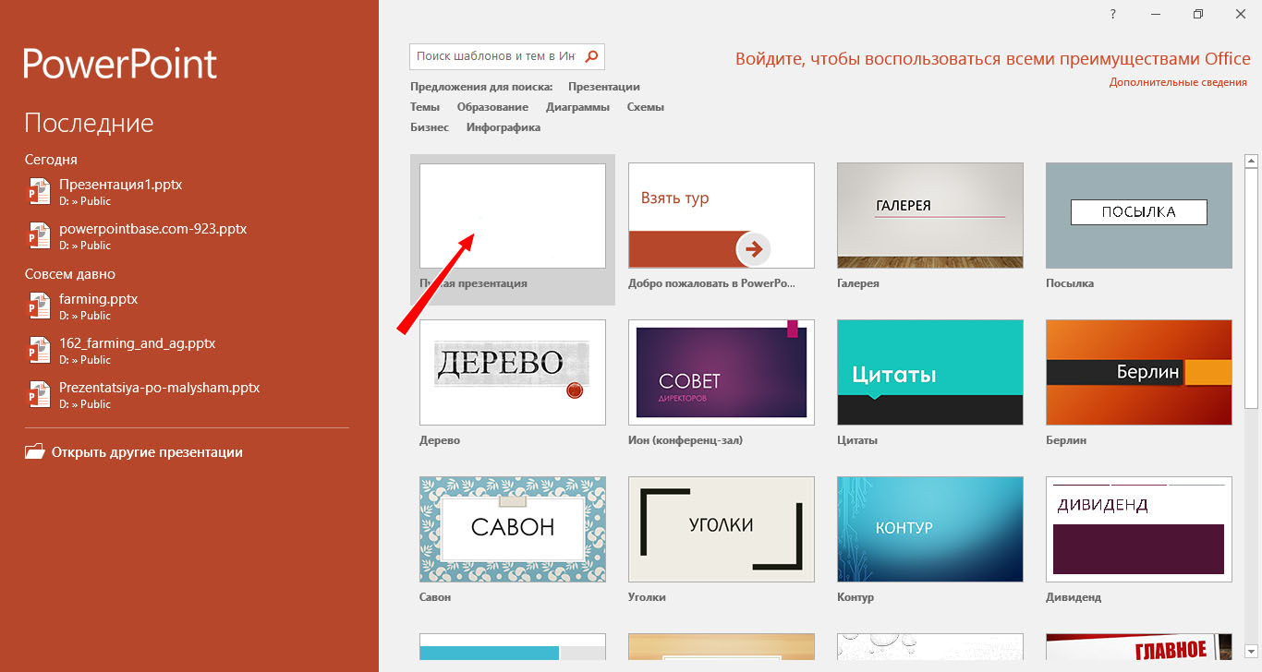
Task: Click the Уголки caption under thumbnail
Action: 648,597
